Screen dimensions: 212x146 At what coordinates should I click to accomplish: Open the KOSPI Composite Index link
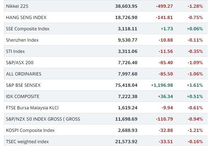30,130
